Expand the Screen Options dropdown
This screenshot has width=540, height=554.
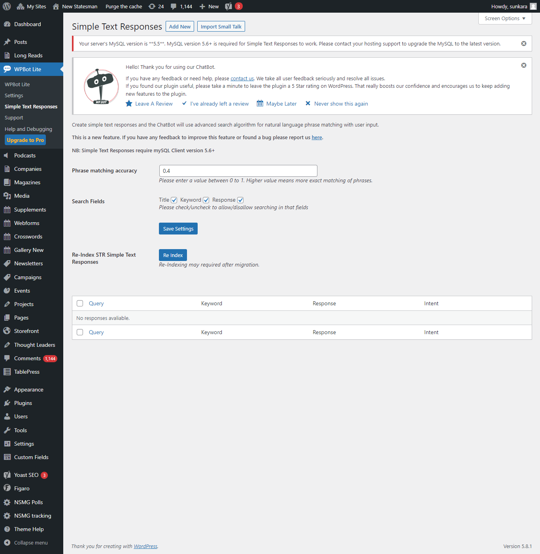505,19
